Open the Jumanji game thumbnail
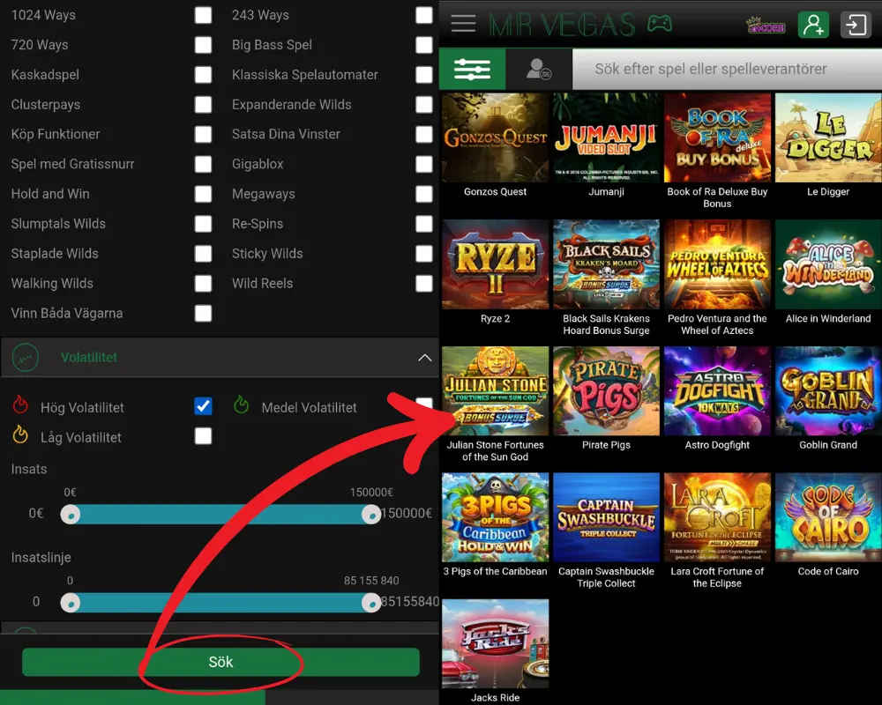 point(607,137)
